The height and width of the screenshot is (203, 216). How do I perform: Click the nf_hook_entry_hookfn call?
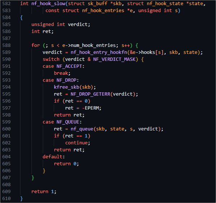click(x=99, y=52)
